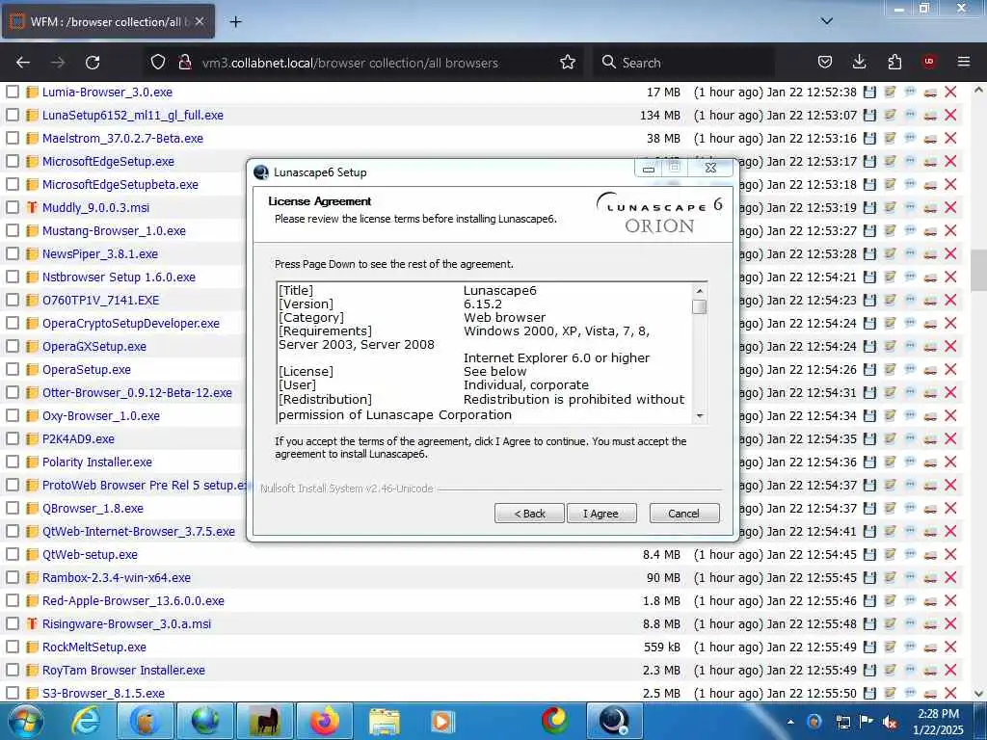Delete Lumia-Browser_3.0.exe with red X
987x740 pixels.
coord(950,92)
